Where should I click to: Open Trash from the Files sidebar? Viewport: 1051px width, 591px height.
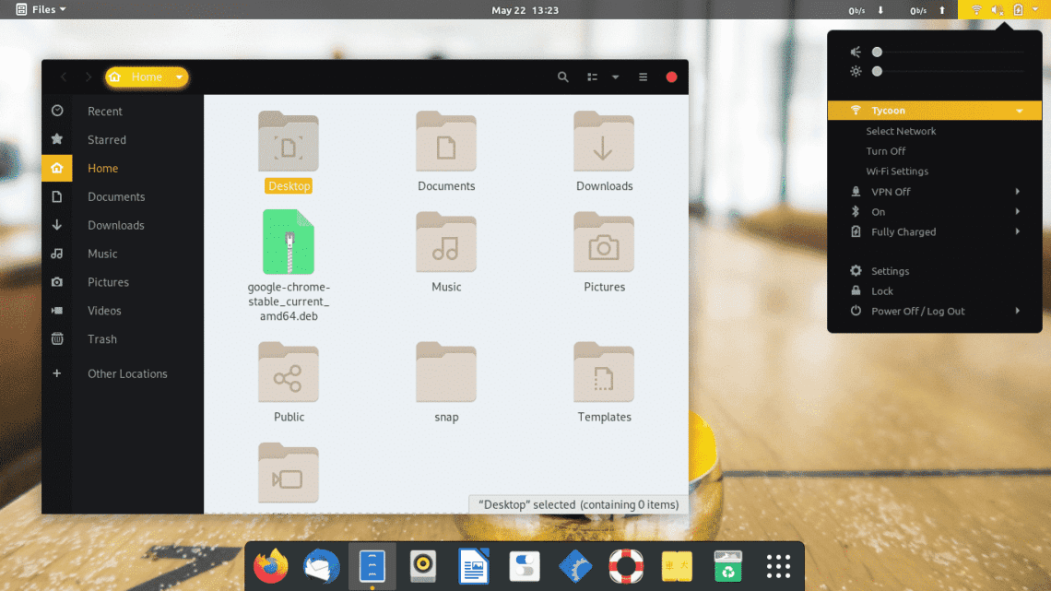pyautogui.click(x=101, y=338)
